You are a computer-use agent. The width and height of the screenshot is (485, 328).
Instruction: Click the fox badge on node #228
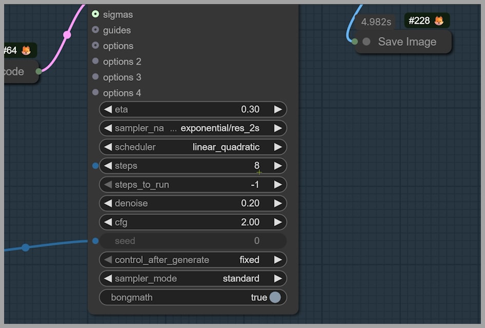(439, 21)
